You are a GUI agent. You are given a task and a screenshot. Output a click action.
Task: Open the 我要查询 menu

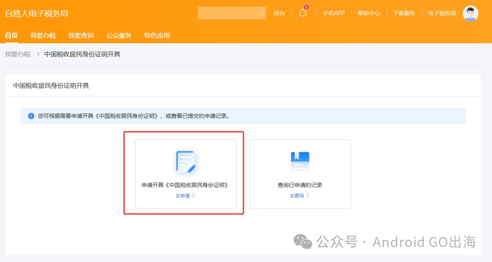click(x=81, y=36)
